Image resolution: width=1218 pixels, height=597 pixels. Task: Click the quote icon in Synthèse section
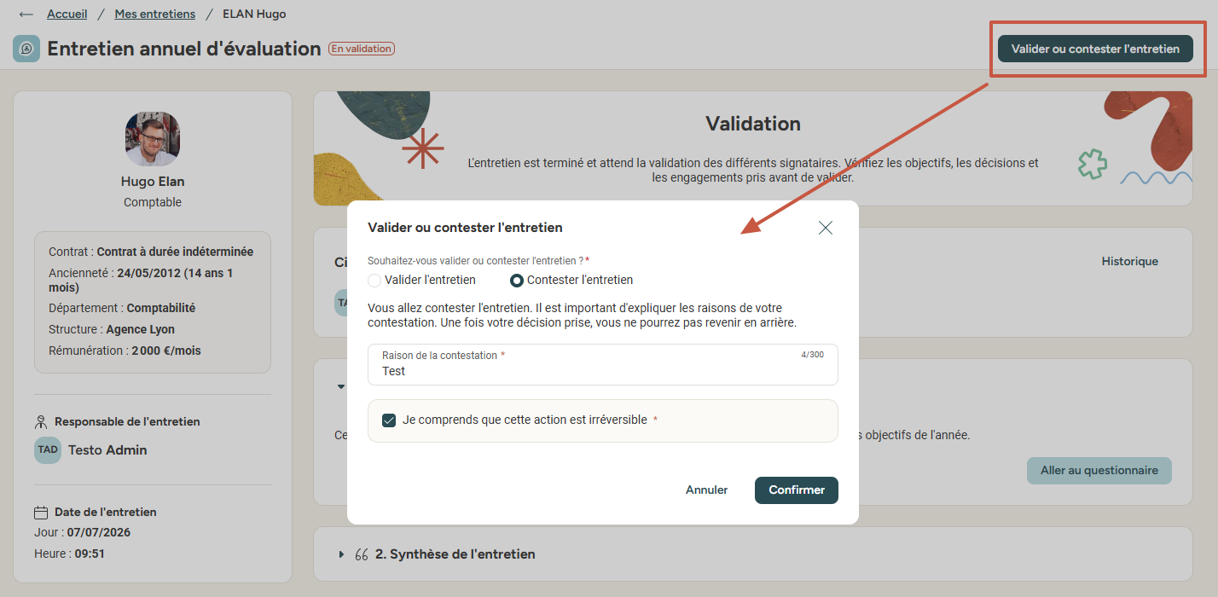(x=361, y=554)
